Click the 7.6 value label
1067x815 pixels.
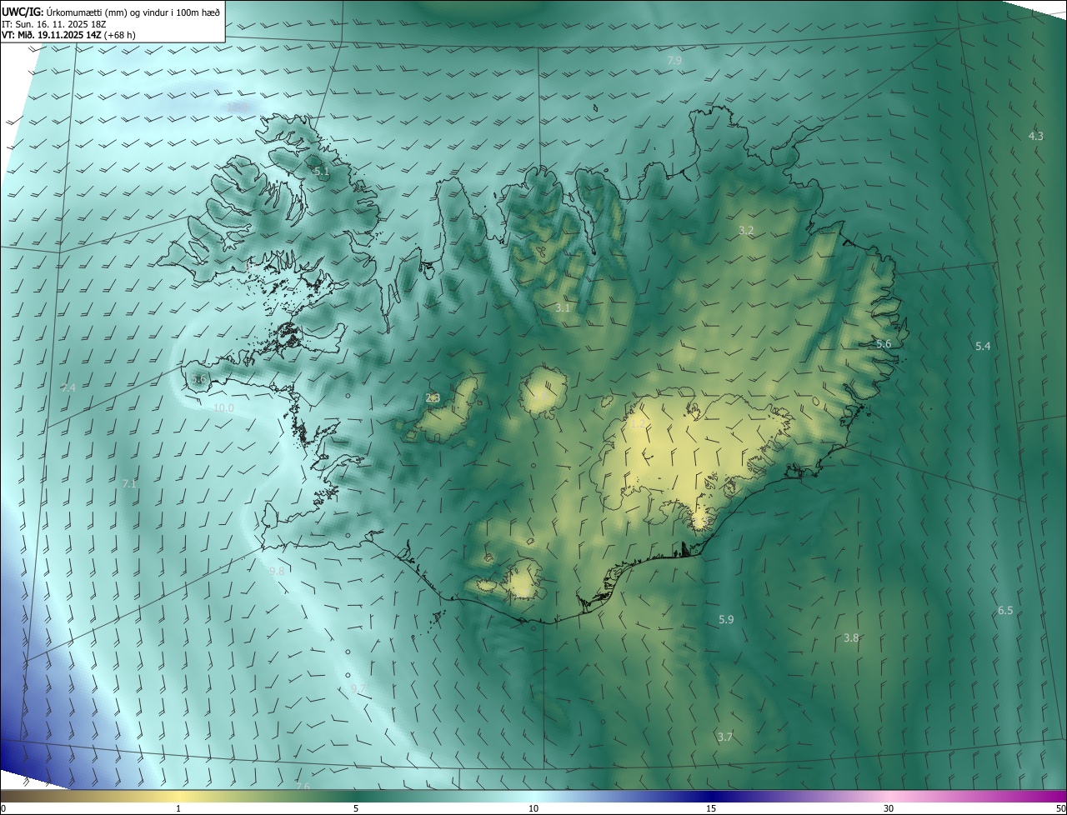click(x=303, y=786)
